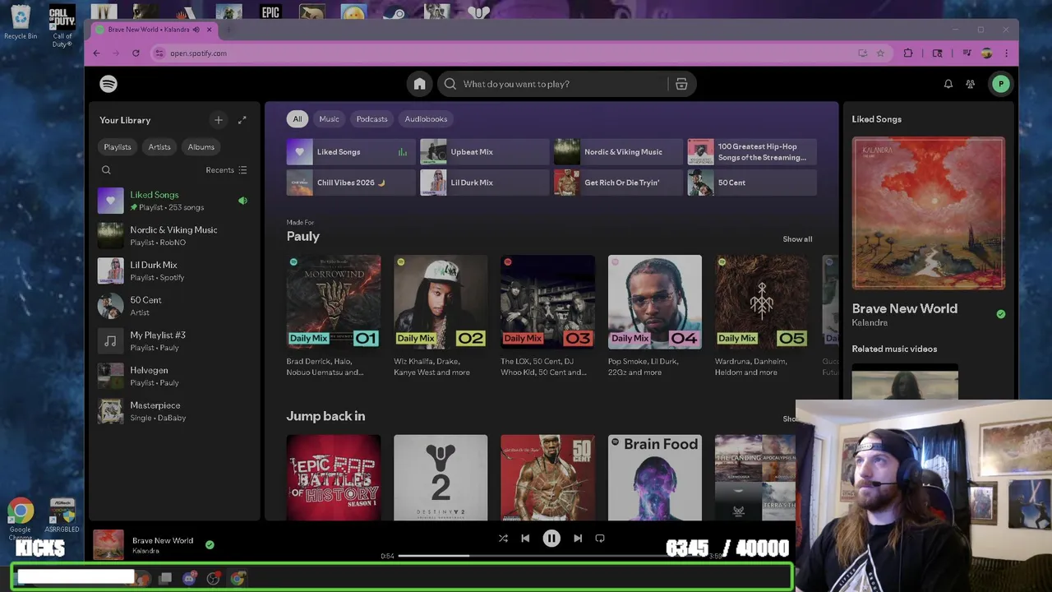Toggle shuffle playback
1052x592 pixels.
coord(503,539)
